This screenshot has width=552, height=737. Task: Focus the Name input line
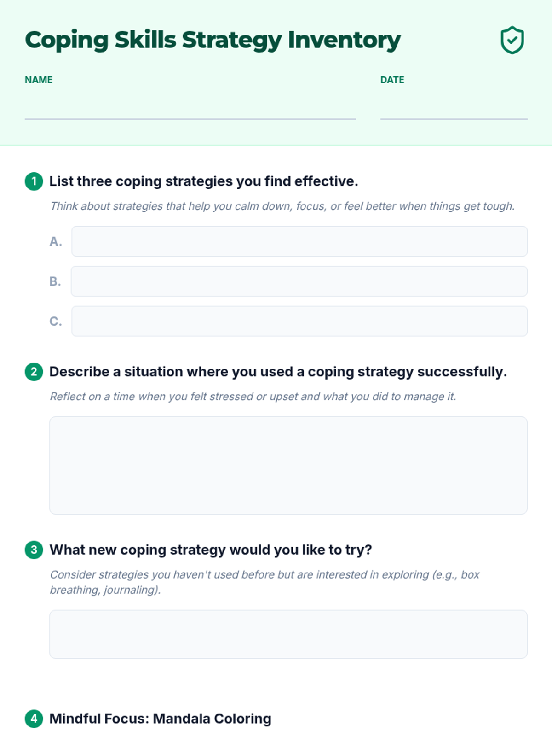(x=190, y=110)
